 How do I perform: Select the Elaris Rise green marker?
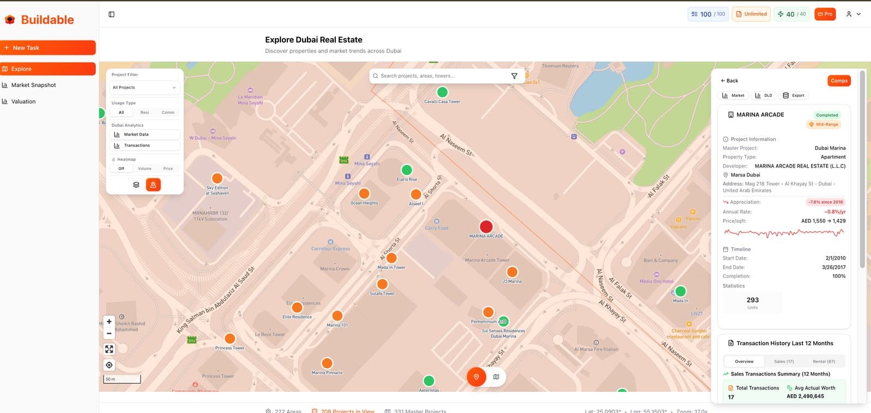click(407, 170)
